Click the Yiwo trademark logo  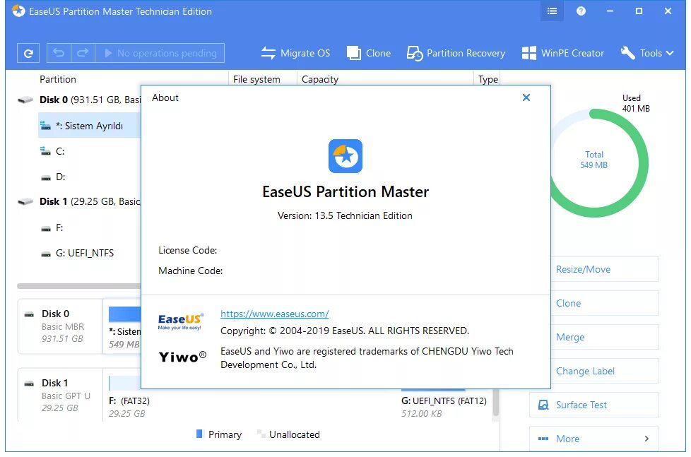[x=182, y=357]
